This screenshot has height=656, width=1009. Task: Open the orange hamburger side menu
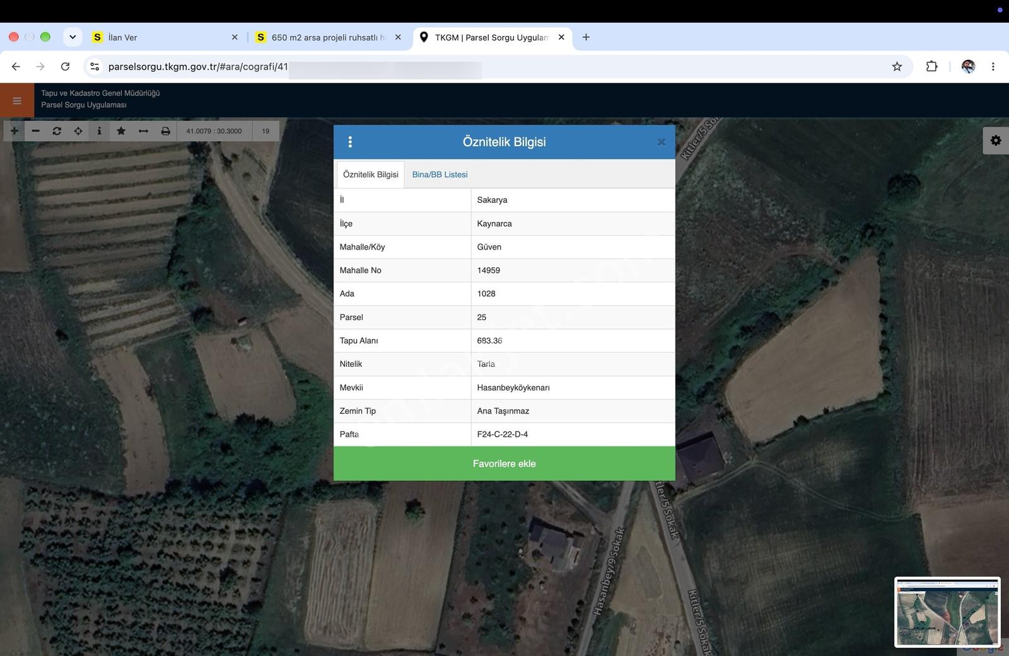coord(17,101)
